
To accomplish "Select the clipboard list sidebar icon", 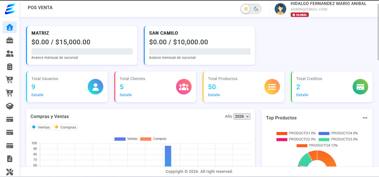I will tap(10, 67).
